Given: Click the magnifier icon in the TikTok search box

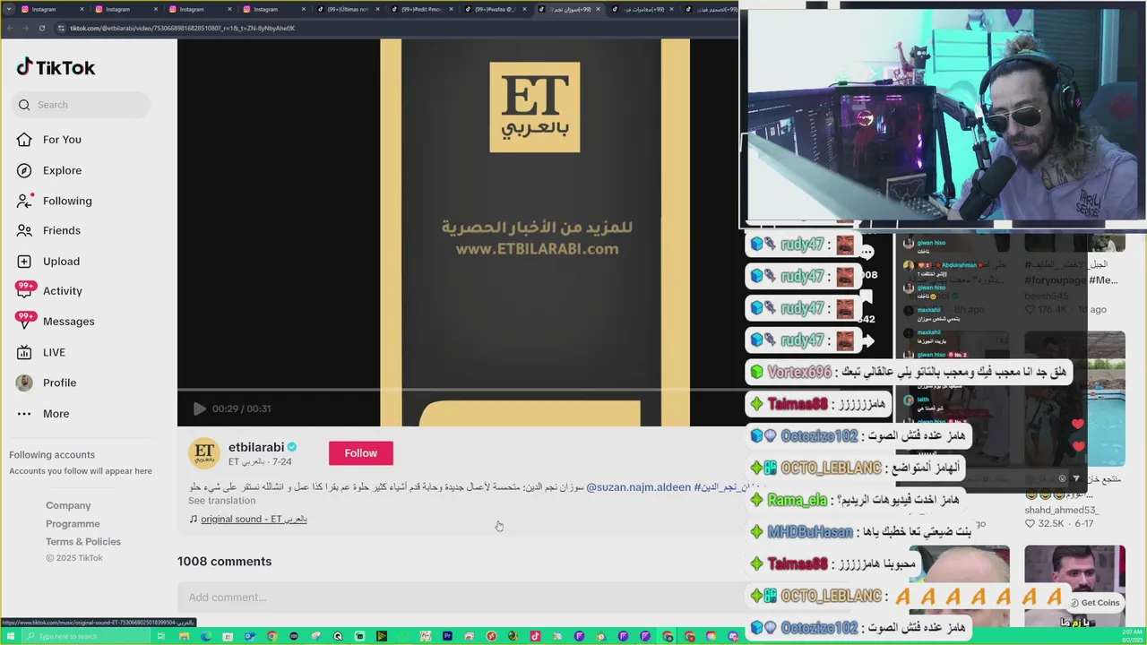Looking at the screenshot, I should click(24, 105).
